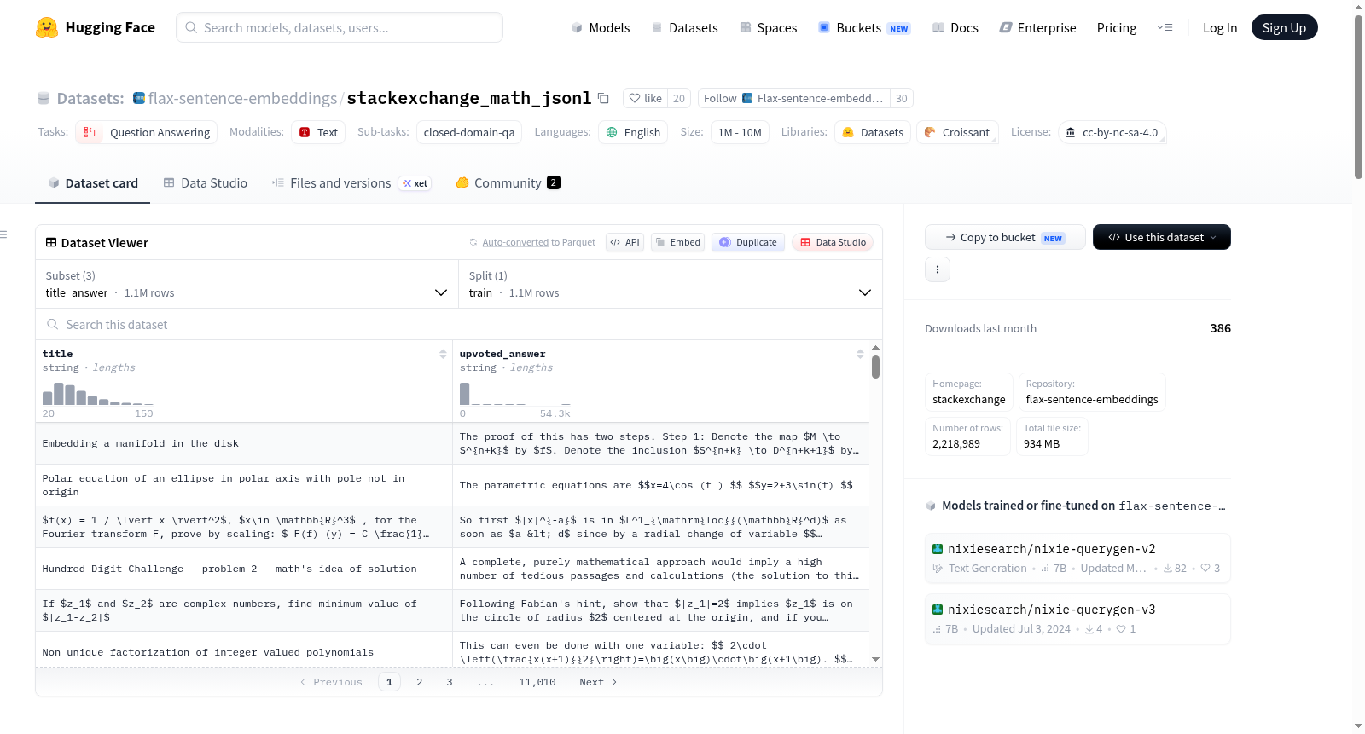The width and height of the screenshot is (1365, 734).
Task: Open the Enterprise nav item
Action: click(x=1037, y=27)
